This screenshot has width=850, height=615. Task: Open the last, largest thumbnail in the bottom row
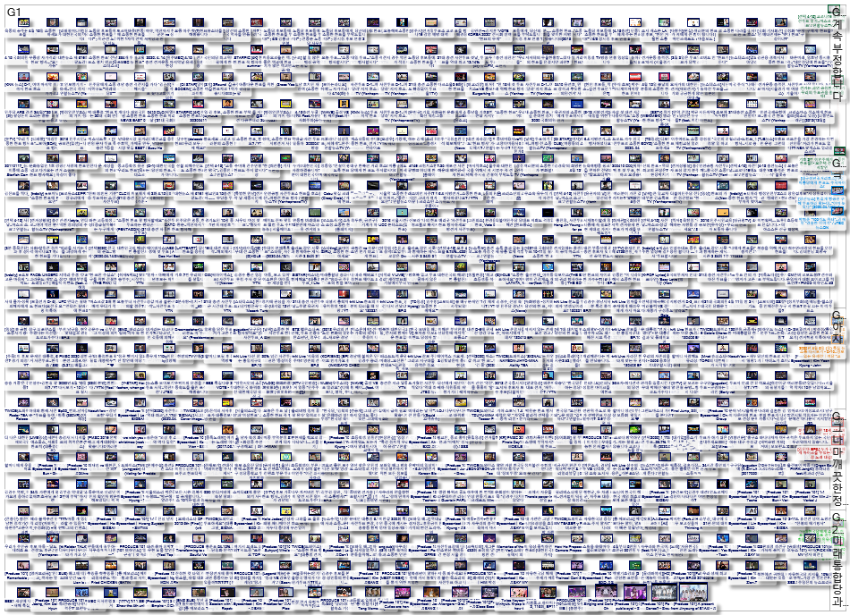pos(693,592)
